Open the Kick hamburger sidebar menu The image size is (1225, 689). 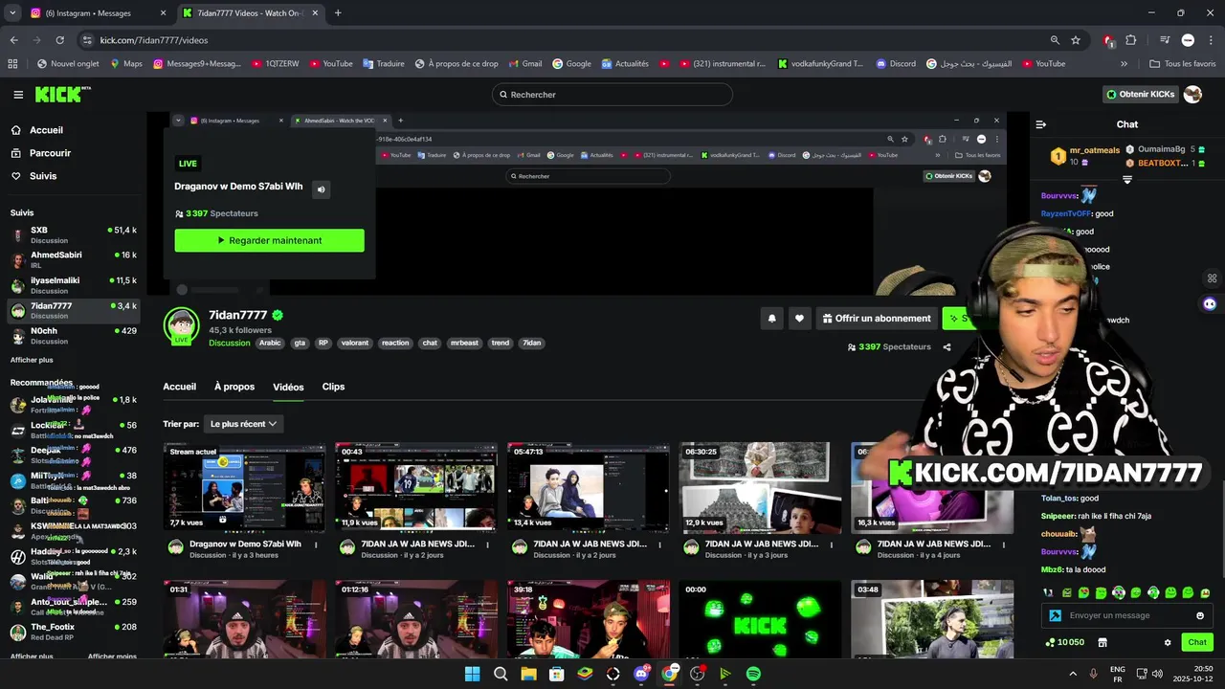pos(18,95)
